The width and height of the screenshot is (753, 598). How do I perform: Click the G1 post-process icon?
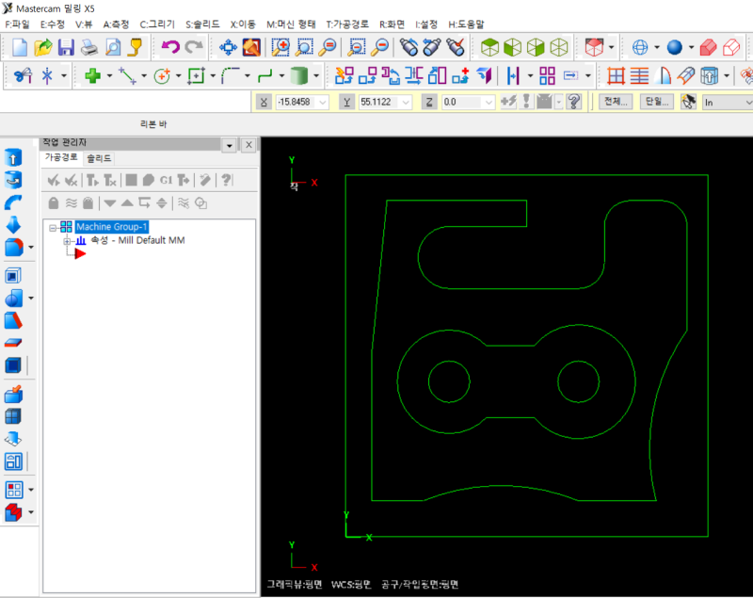[167, 180]
